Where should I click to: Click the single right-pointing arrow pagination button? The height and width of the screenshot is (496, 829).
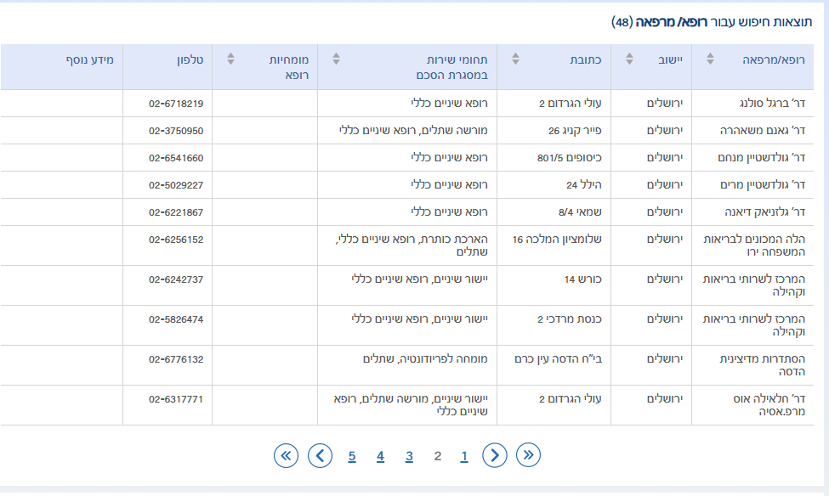[495, 455]
